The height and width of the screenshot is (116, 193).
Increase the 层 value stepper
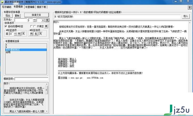coord(15,33)
